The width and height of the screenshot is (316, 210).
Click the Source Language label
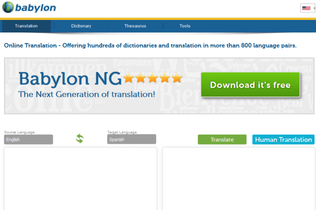20,132
